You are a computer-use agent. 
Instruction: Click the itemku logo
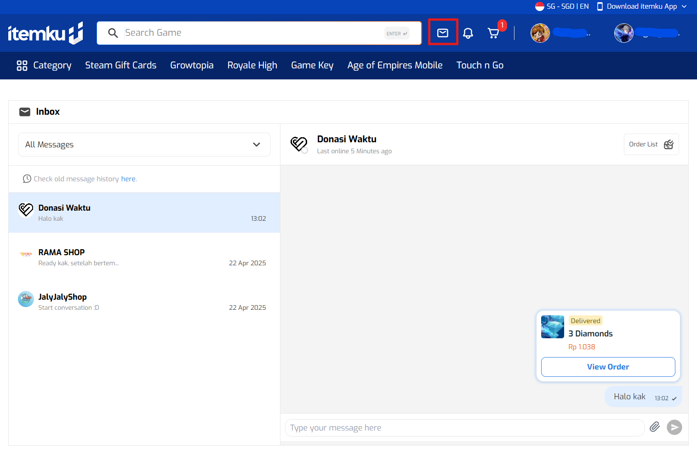point(45,33)
